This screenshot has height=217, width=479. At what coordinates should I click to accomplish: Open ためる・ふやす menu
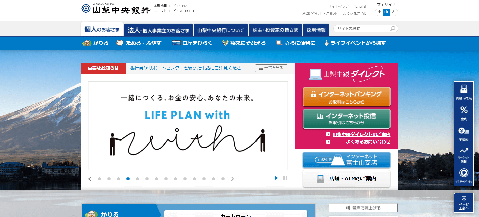click(x=139, y=43)
